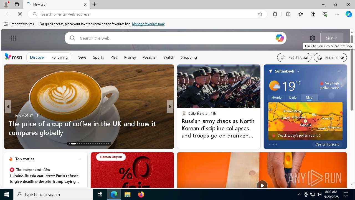Open Ukraine-Russia war latest story

click(44, 179)
